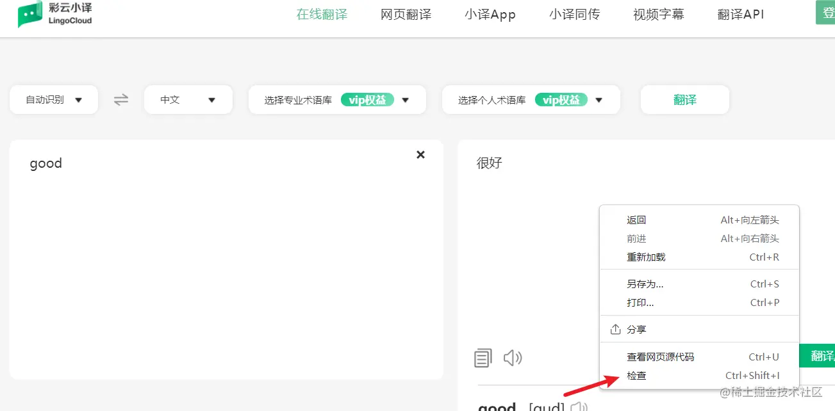This screenshot has height=411, width=835.
Task: Switch to the 视频字幕 tab
Action: 659,14
